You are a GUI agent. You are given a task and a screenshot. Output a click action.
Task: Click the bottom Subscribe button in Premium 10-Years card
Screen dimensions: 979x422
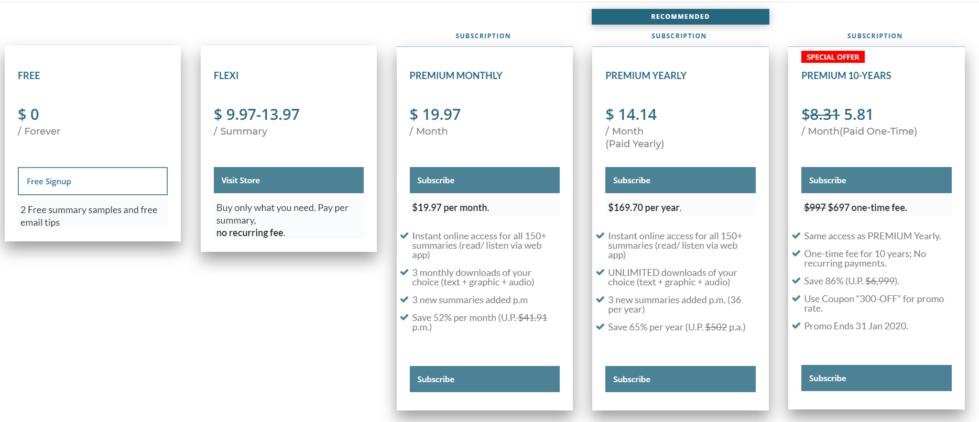[x=876, y=378]
